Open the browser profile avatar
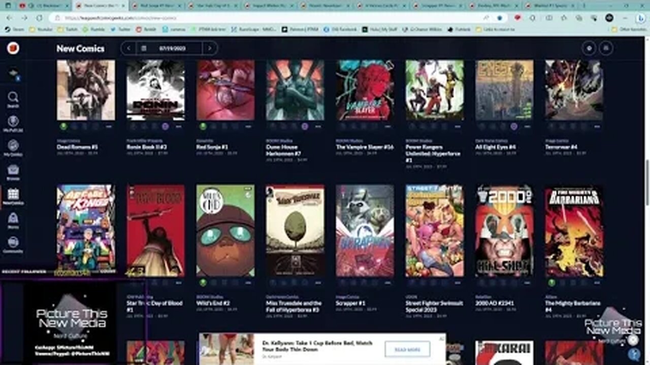The height and width of the screenshot is (365, 650). coord(609,17)
